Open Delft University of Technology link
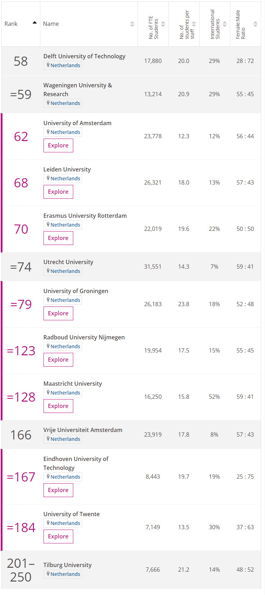Viewport: 265px width, 595px height. pyautogui.click(x=84, y=56)
